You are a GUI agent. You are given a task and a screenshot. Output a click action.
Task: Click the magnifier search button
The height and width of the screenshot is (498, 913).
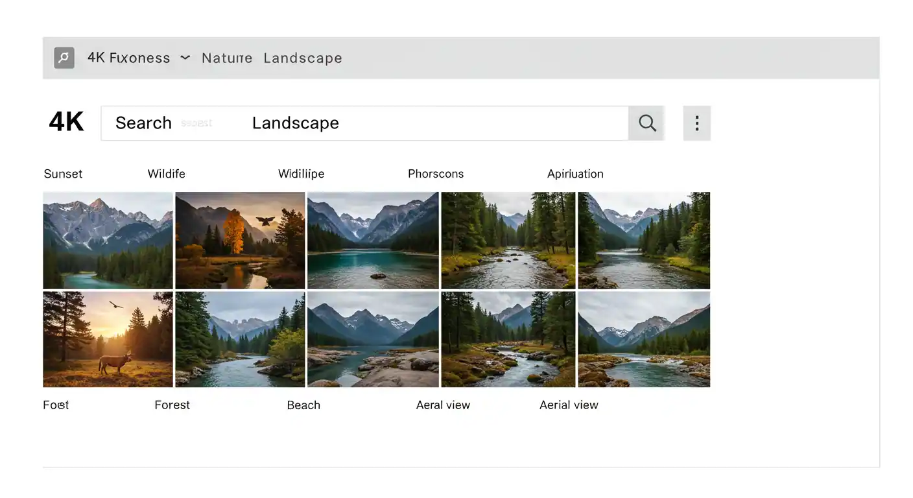click(x=646, y=123)
